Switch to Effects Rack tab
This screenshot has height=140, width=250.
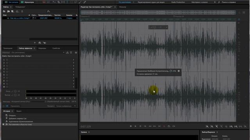[x=25, y=48]
